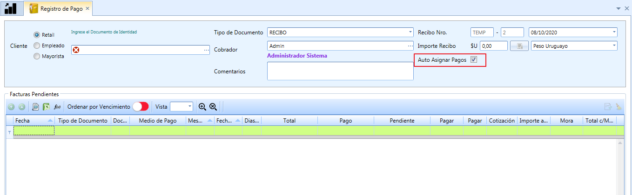Click the calculator button beside Importe Recibo
This screenshot has height=195, width=632.
tap(520, 46)
